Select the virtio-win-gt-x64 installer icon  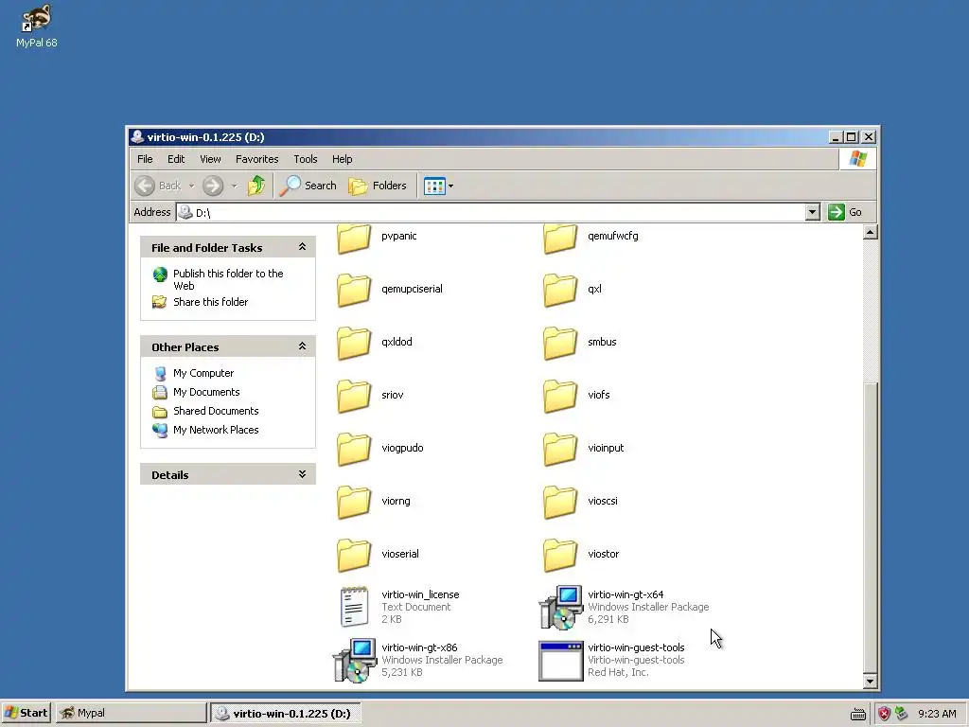pos(560,608)
